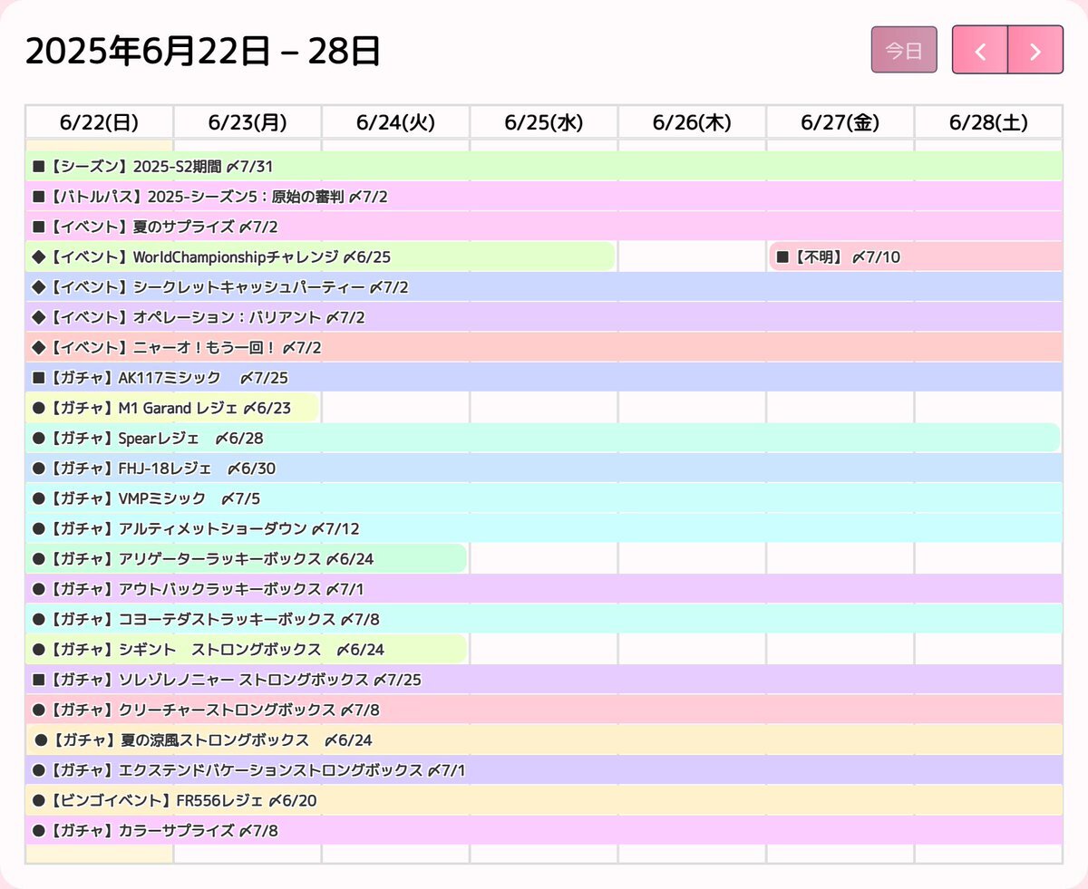Go to the previous week arrow
The image size is (1088, 889).
click(x=980, y=50)
